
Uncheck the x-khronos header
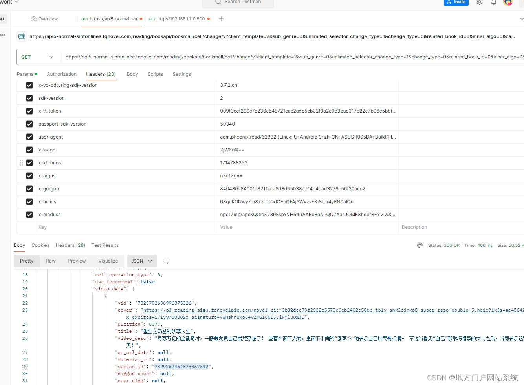click(x=29, y=163)
